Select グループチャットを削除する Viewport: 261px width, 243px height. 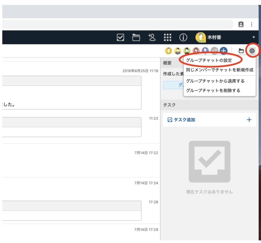(213, 90)
